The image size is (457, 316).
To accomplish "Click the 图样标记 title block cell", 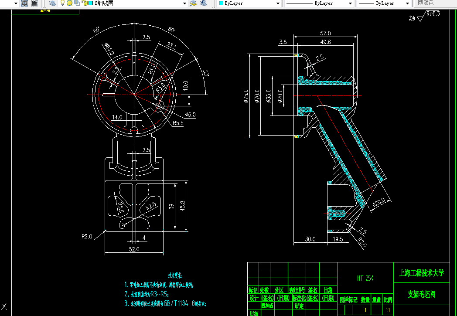I will [x=348, y=300].
